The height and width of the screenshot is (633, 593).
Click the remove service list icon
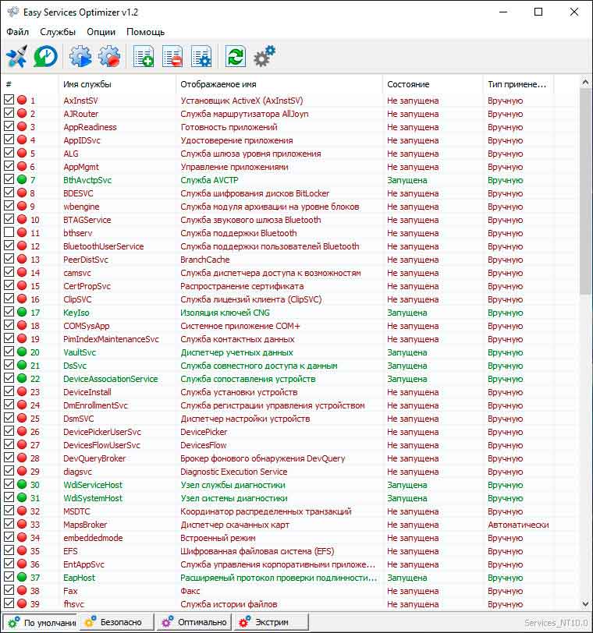172,56
